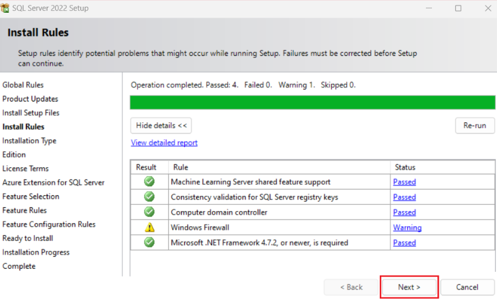The image size is (497, 301).
Task: Click the green progress bar
Action: (x=312, y=102)
